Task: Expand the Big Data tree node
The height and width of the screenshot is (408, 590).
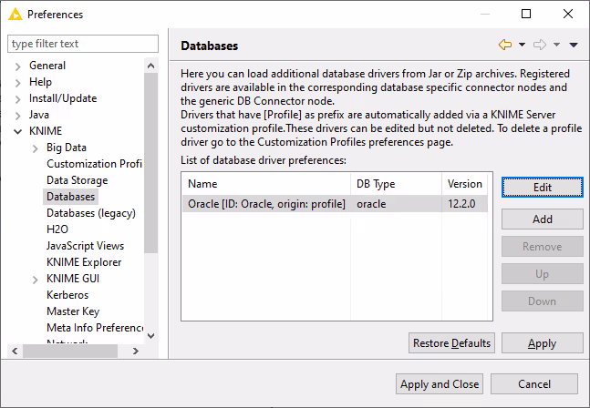Action: click(x=35, y=148)
